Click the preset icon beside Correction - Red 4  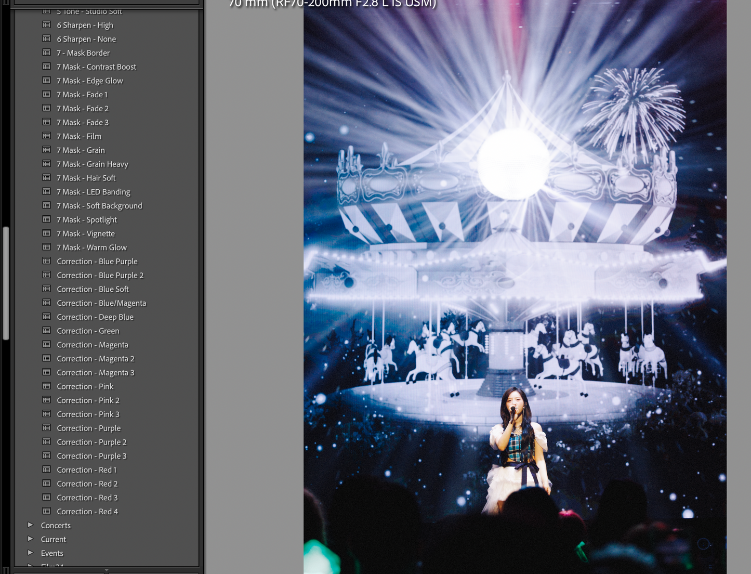[x=47, y=511]
